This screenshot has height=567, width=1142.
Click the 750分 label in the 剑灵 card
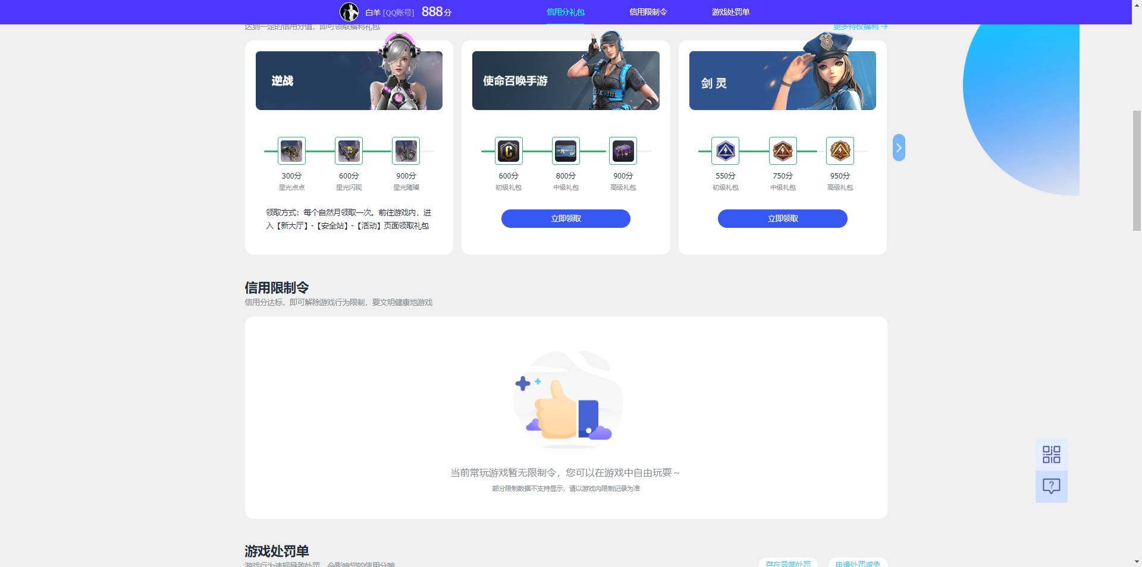(x=783, y=176)
